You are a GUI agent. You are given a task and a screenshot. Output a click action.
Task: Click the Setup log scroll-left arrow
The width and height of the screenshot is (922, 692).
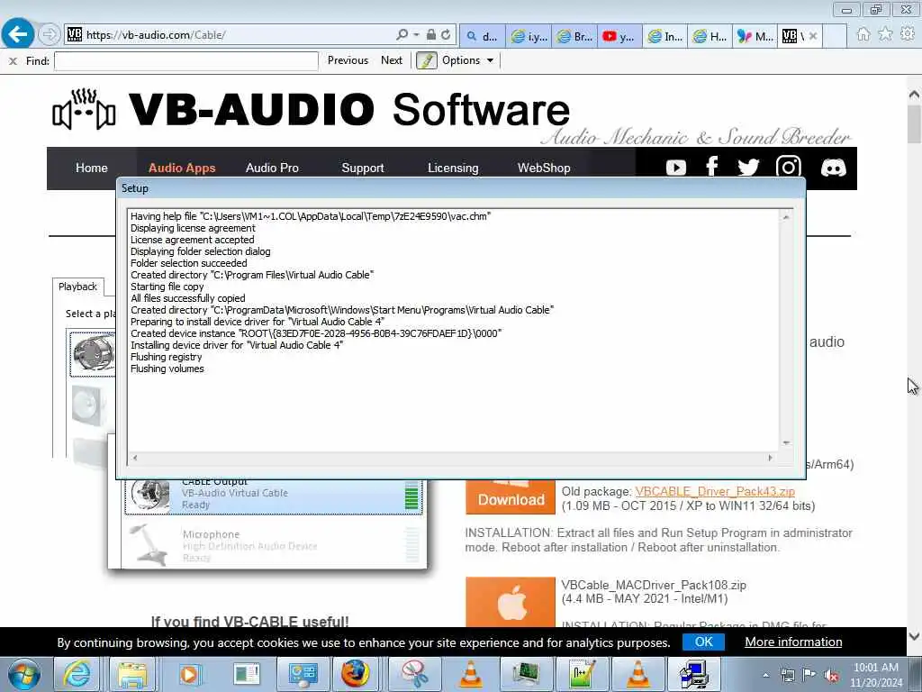pos(135,457)
